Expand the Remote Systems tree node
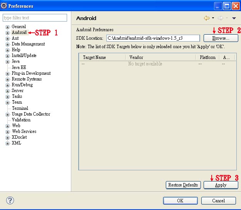The height and width of the screenshot is (210, 241). point(7,79)
